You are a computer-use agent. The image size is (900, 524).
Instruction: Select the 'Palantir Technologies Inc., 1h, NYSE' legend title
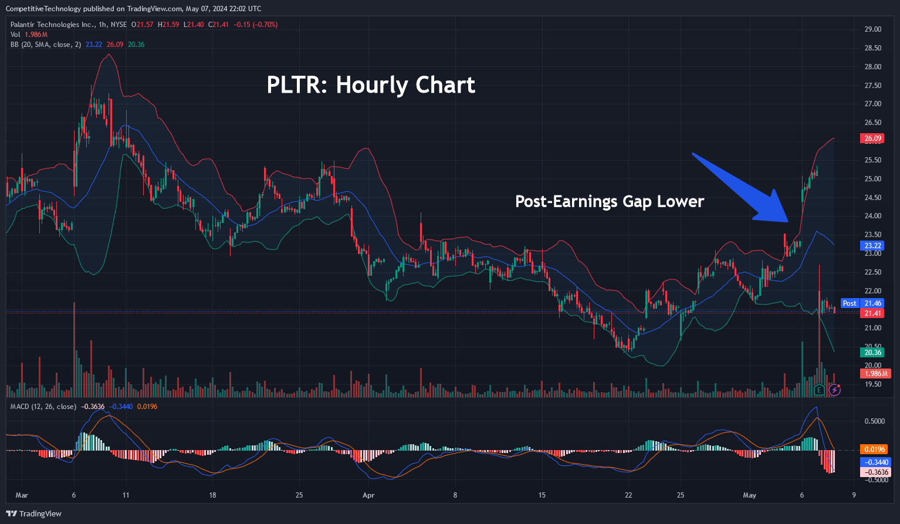[68, 25]
